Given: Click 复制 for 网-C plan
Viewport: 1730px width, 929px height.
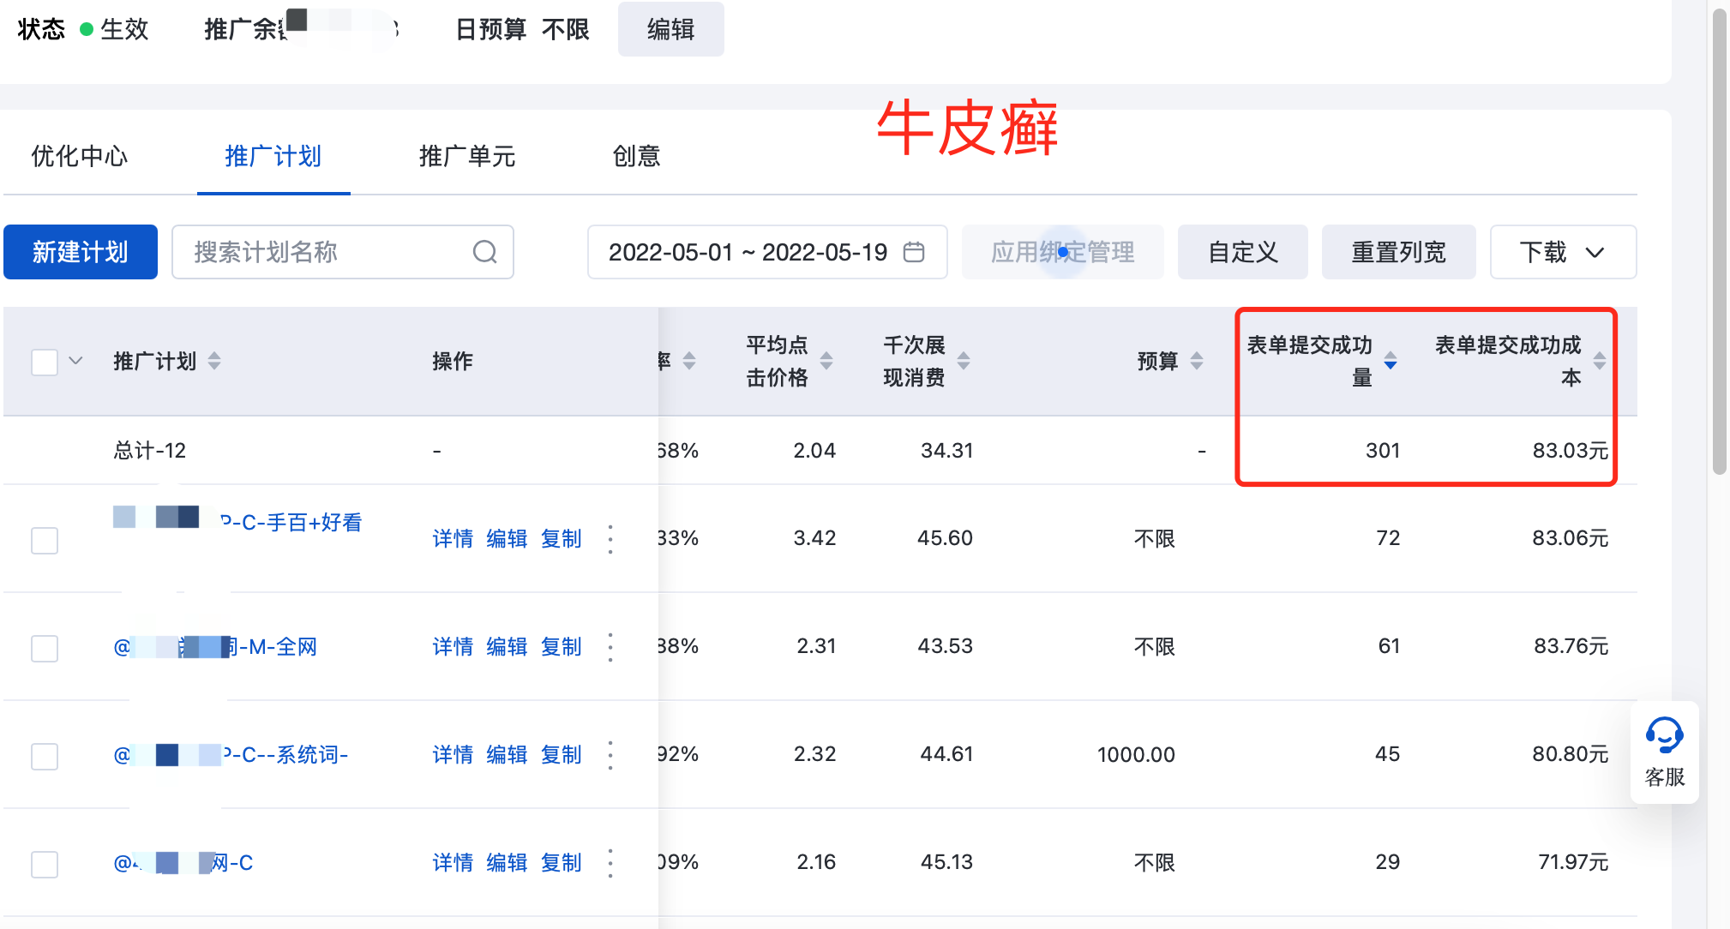Looking at the screenshot, I should click(561, 863).
